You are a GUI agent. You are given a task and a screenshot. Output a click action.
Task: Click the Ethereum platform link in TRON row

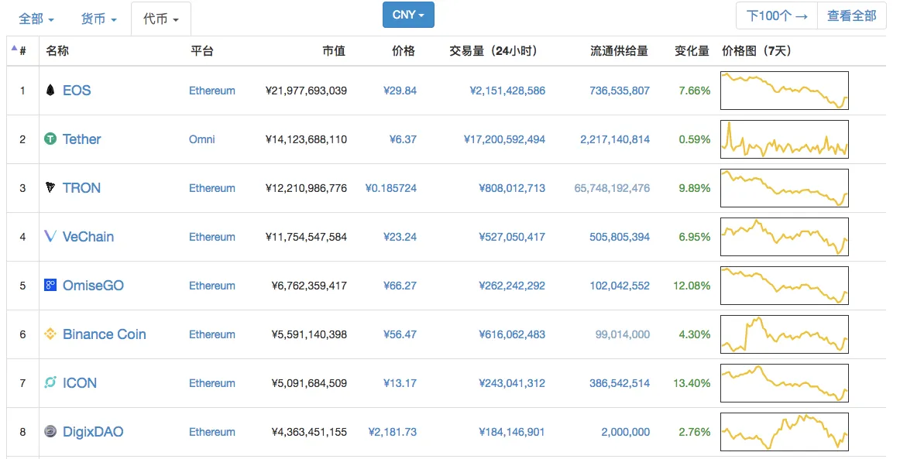(212, 188)
